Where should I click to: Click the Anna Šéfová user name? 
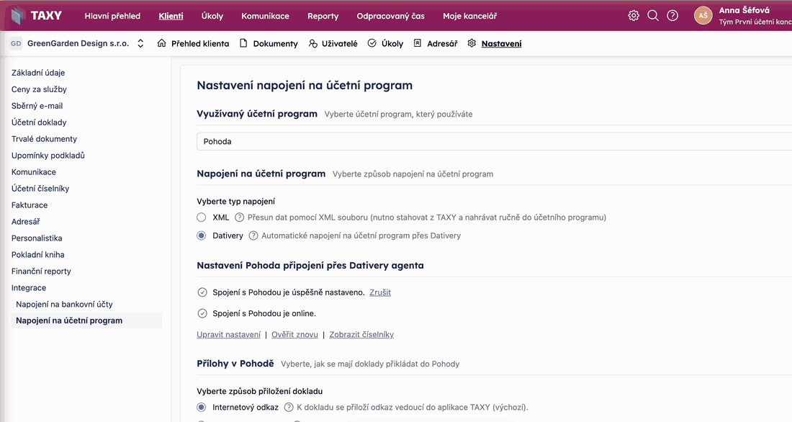[x=744, y=10]
